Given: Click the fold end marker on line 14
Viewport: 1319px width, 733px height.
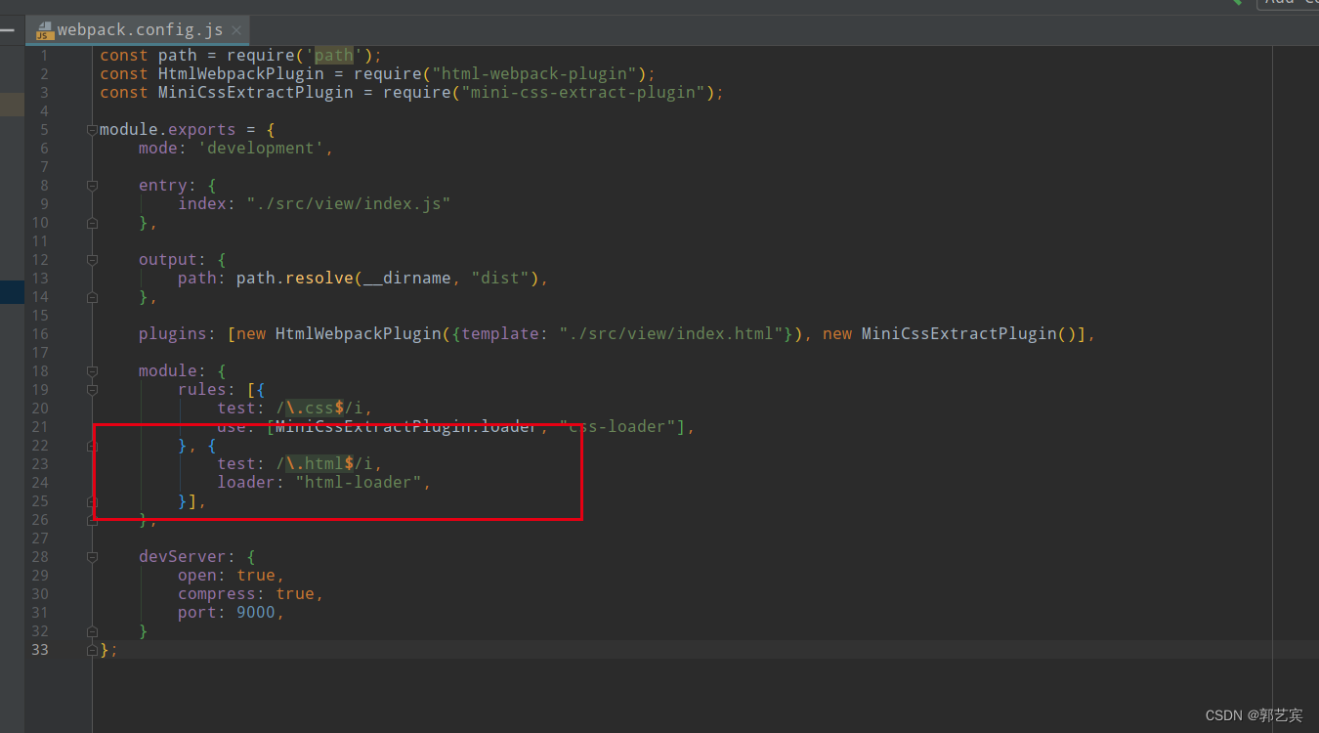Looking at the screenshot, I should pyautogui.click(x=92, y=297).
